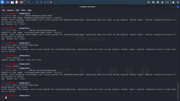This screenshot has height=101, width=180.
Task: Open the terminal View menu
Action: (23, 10)
